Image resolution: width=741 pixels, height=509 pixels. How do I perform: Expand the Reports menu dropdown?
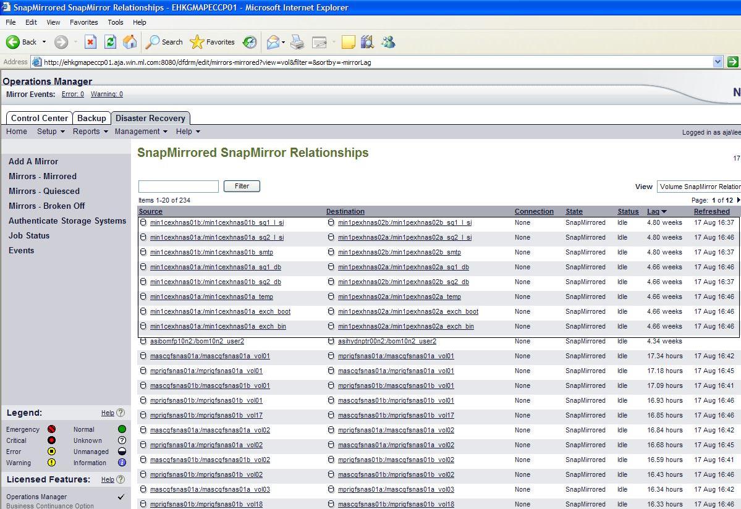pyautogui.click(x=90, y=132)
